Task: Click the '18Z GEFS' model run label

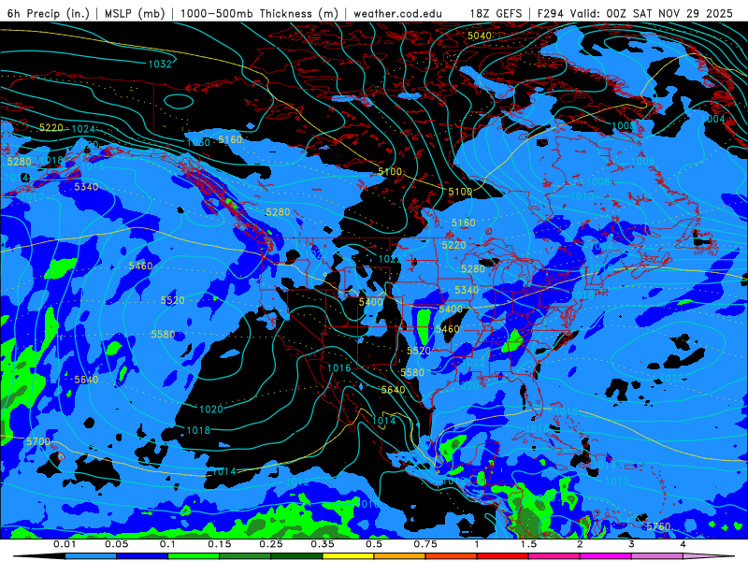Action: pyautogui.click(x=496, y=13)
